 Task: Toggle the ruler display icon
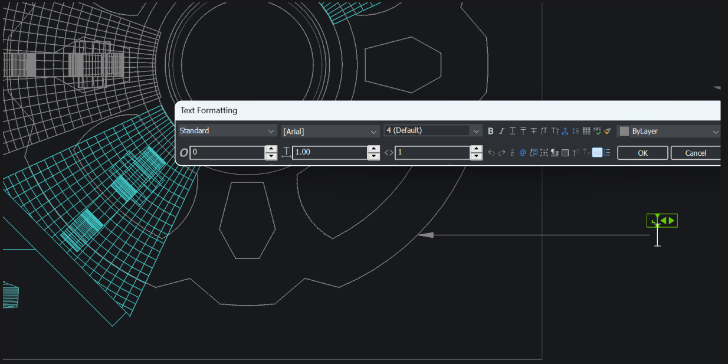click(x=597, y=152)
